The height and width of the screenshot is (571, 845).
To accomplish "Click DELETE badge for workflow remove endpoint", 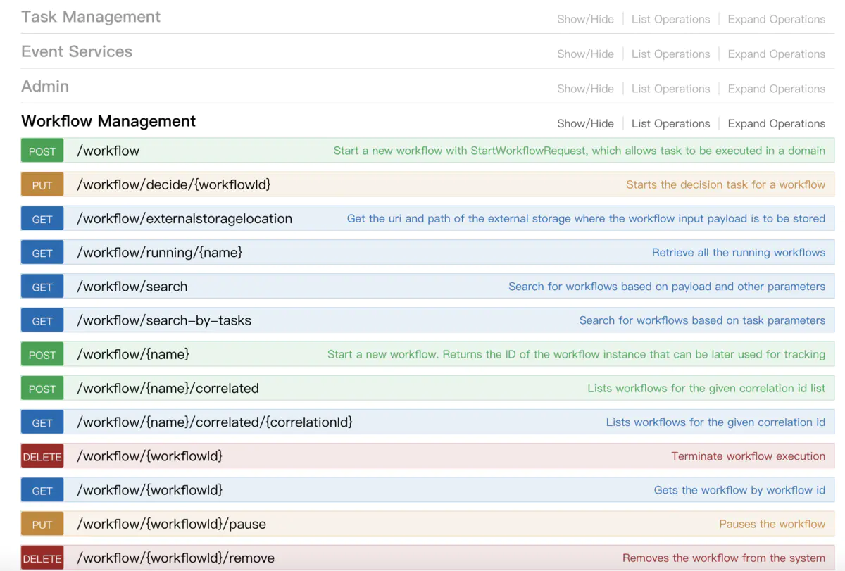I will [x=42, y=558].
